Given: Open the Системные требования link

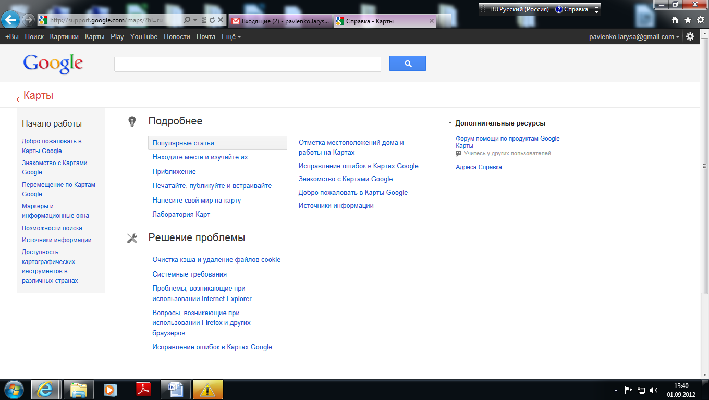Looking at the screenshot, I should pos(189,274).
